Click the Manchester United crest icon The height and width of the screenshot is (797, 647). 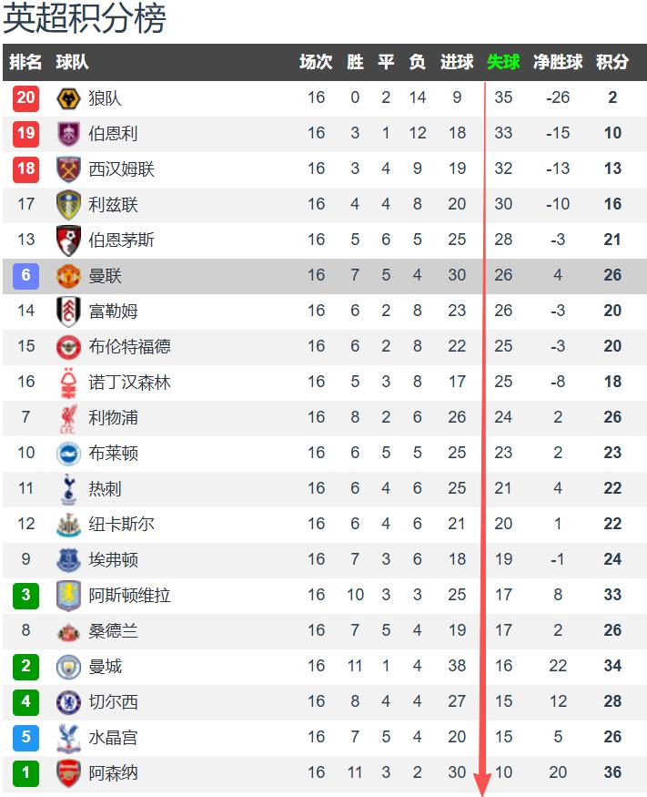pyautogui.click(x=68, y=276)
